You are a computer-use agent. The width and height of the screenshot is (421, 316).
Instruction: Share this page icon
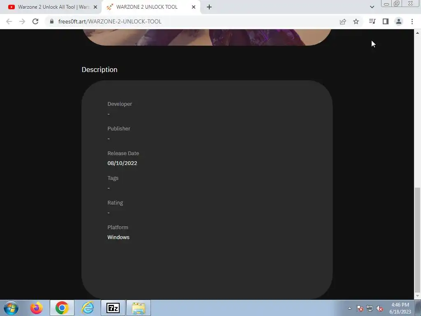(x=343, y=21)
